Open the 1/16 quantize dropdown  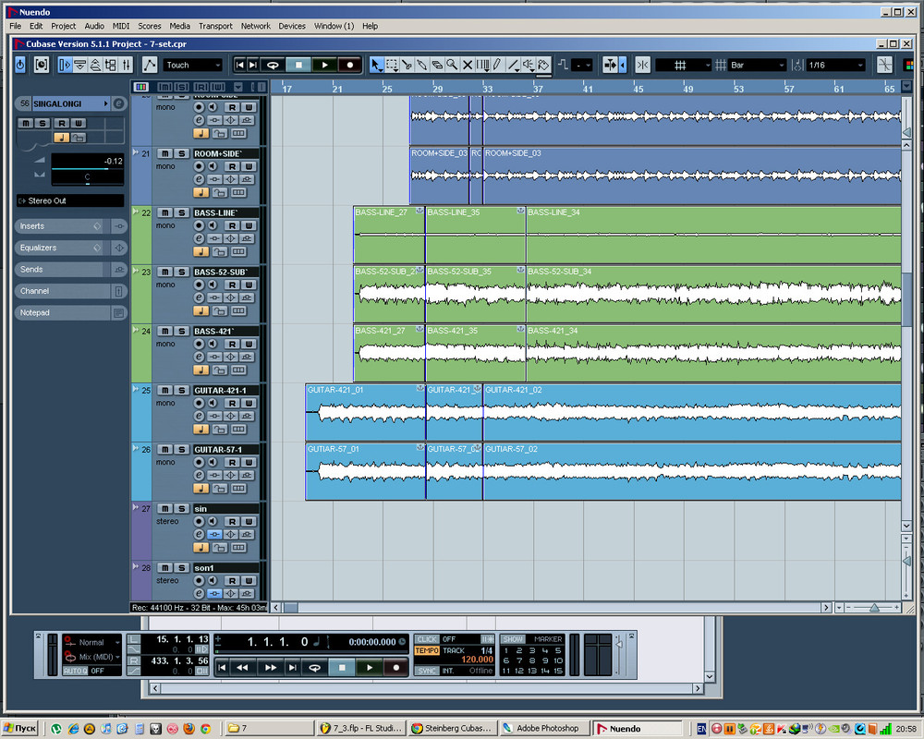pyautogui.click(x=835, y=65)
